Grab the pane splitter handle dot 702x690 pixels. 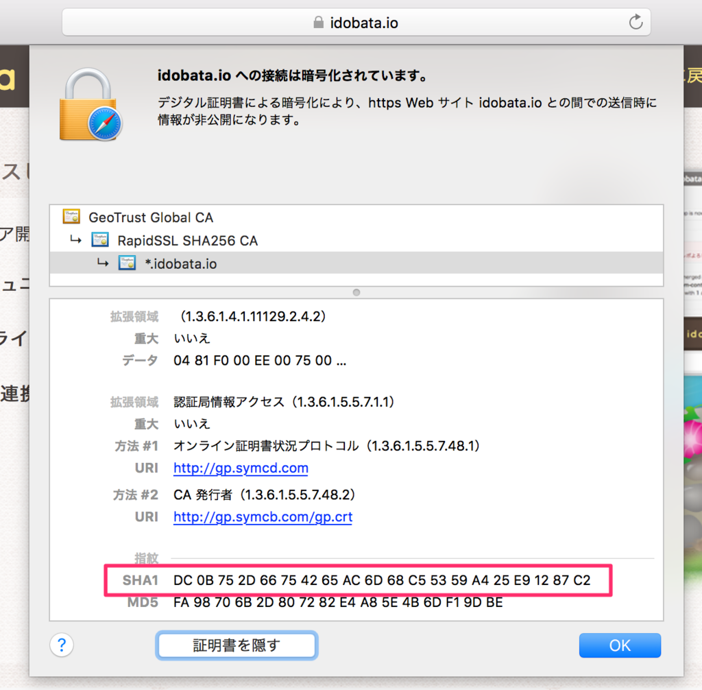(x=356, y=293)
